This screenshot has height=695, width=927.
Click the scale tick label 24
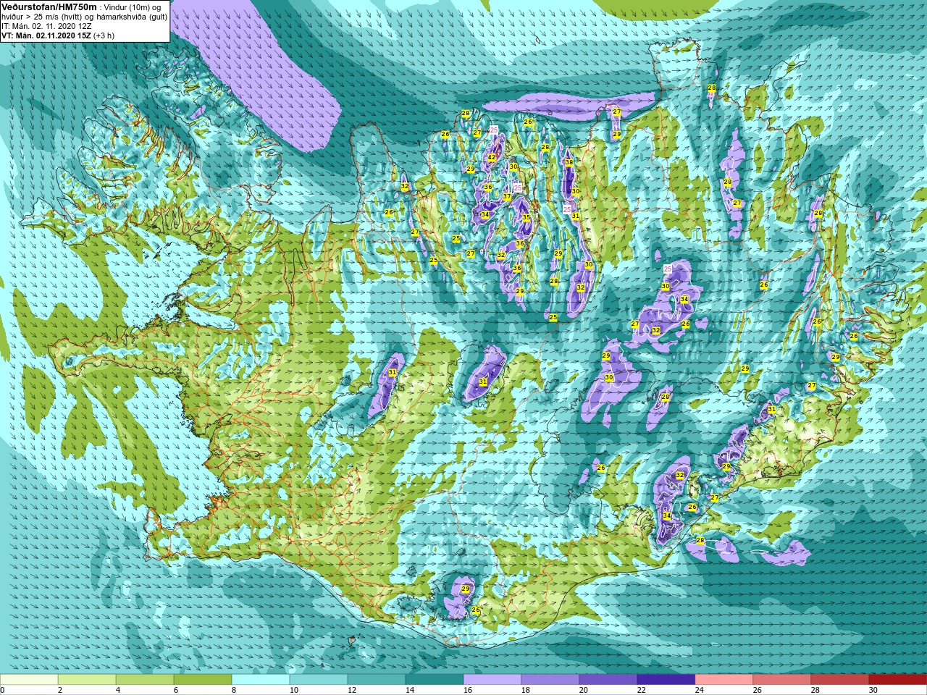pos(699,690)
